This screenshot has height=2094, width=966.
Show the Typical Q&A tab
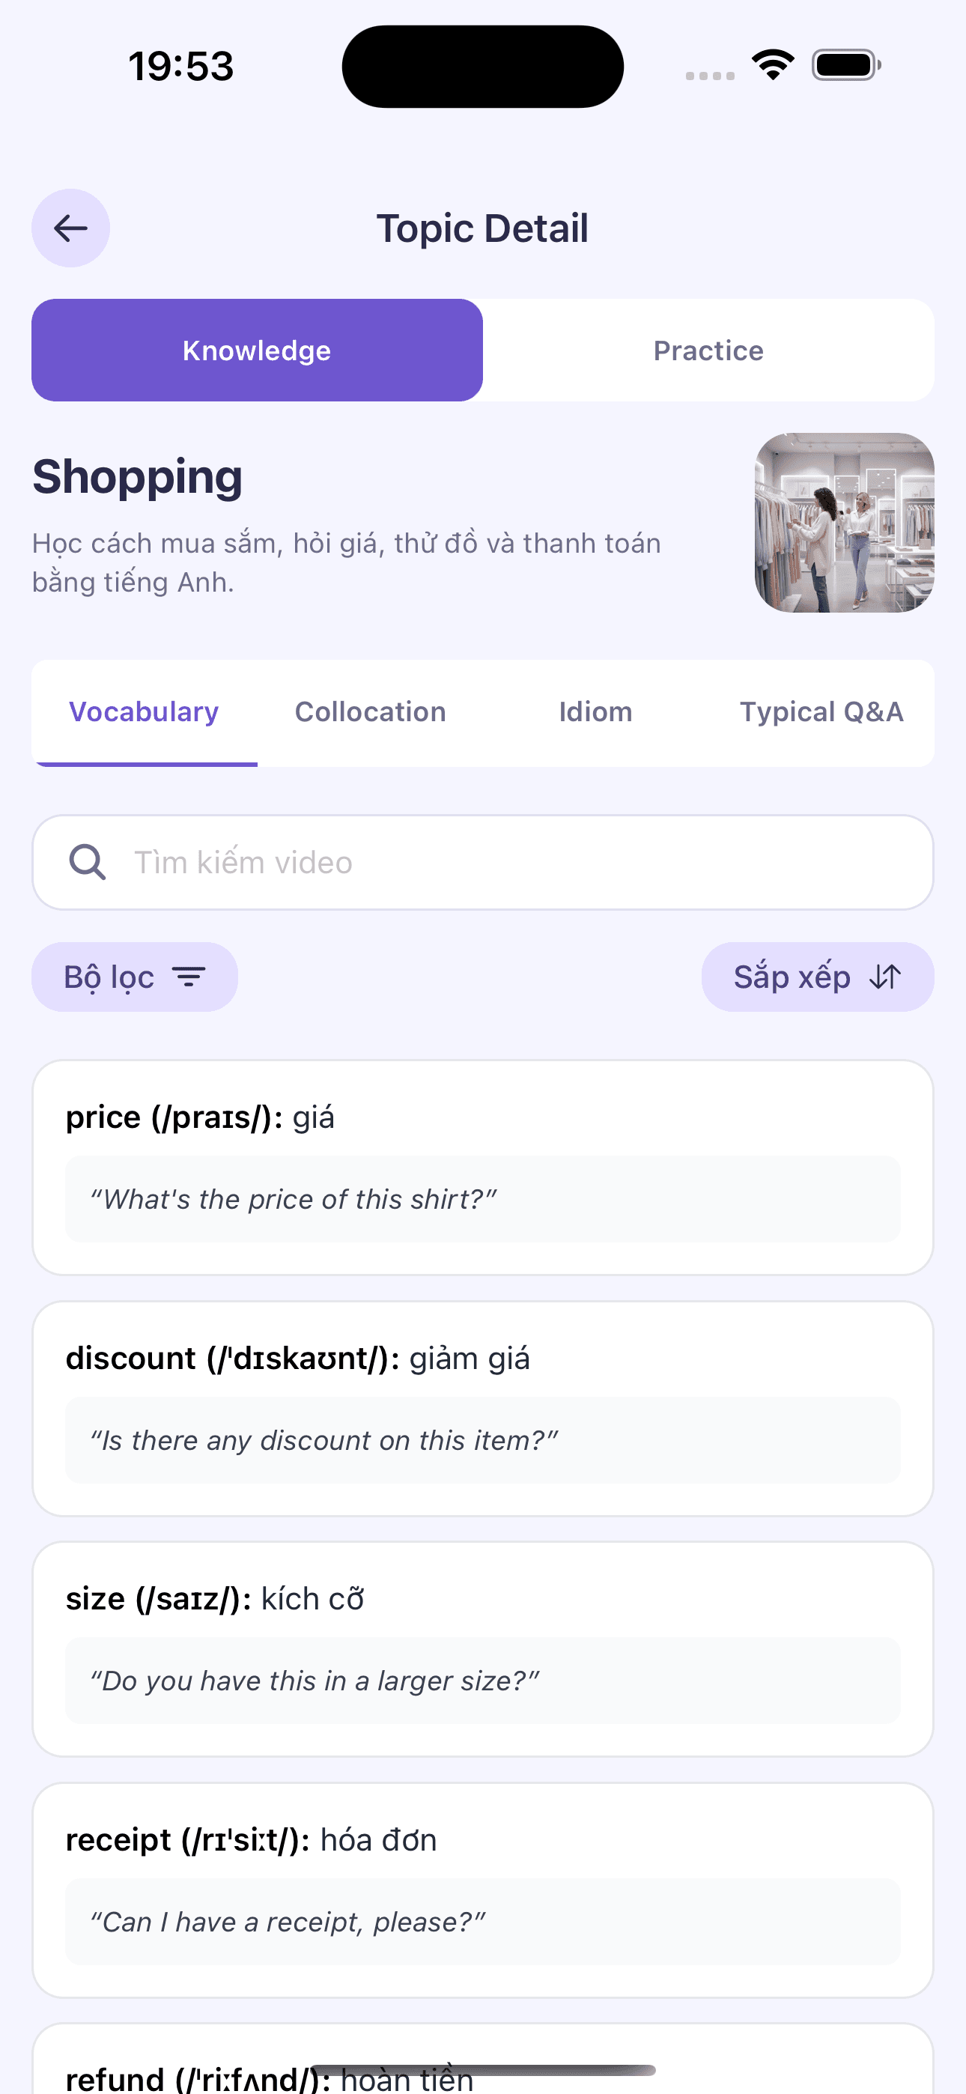[821, 712]
